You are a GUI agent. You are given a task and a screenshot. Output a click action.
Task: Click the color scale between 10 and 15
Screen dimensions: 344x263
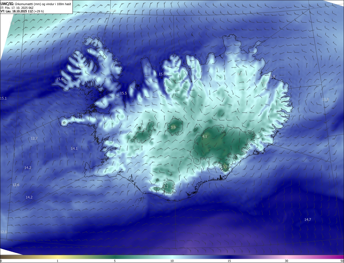[200, 257]
